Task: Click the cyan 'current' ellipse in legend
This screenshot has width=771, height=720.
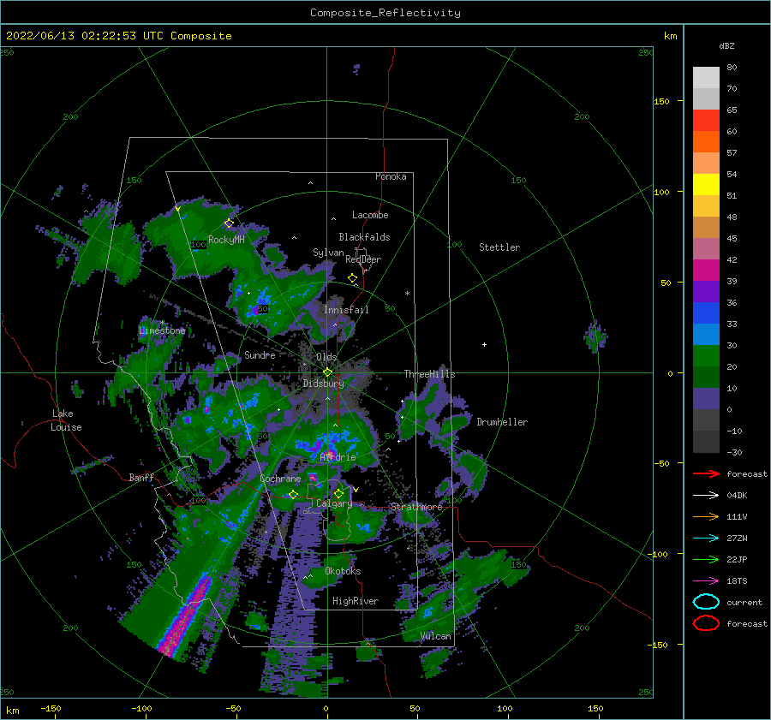Action: click(x=706, y=602)
